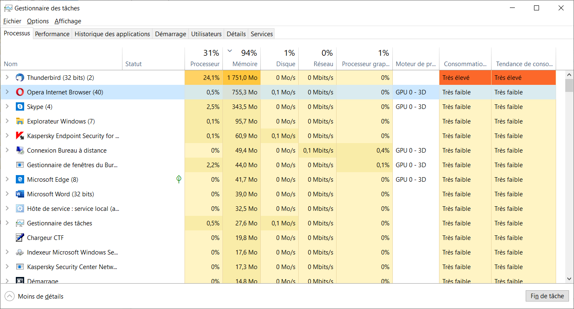This screenshot has height=309, width=574.
Task: Expand the Explorateur Windows group
Action: click(7, 121)
